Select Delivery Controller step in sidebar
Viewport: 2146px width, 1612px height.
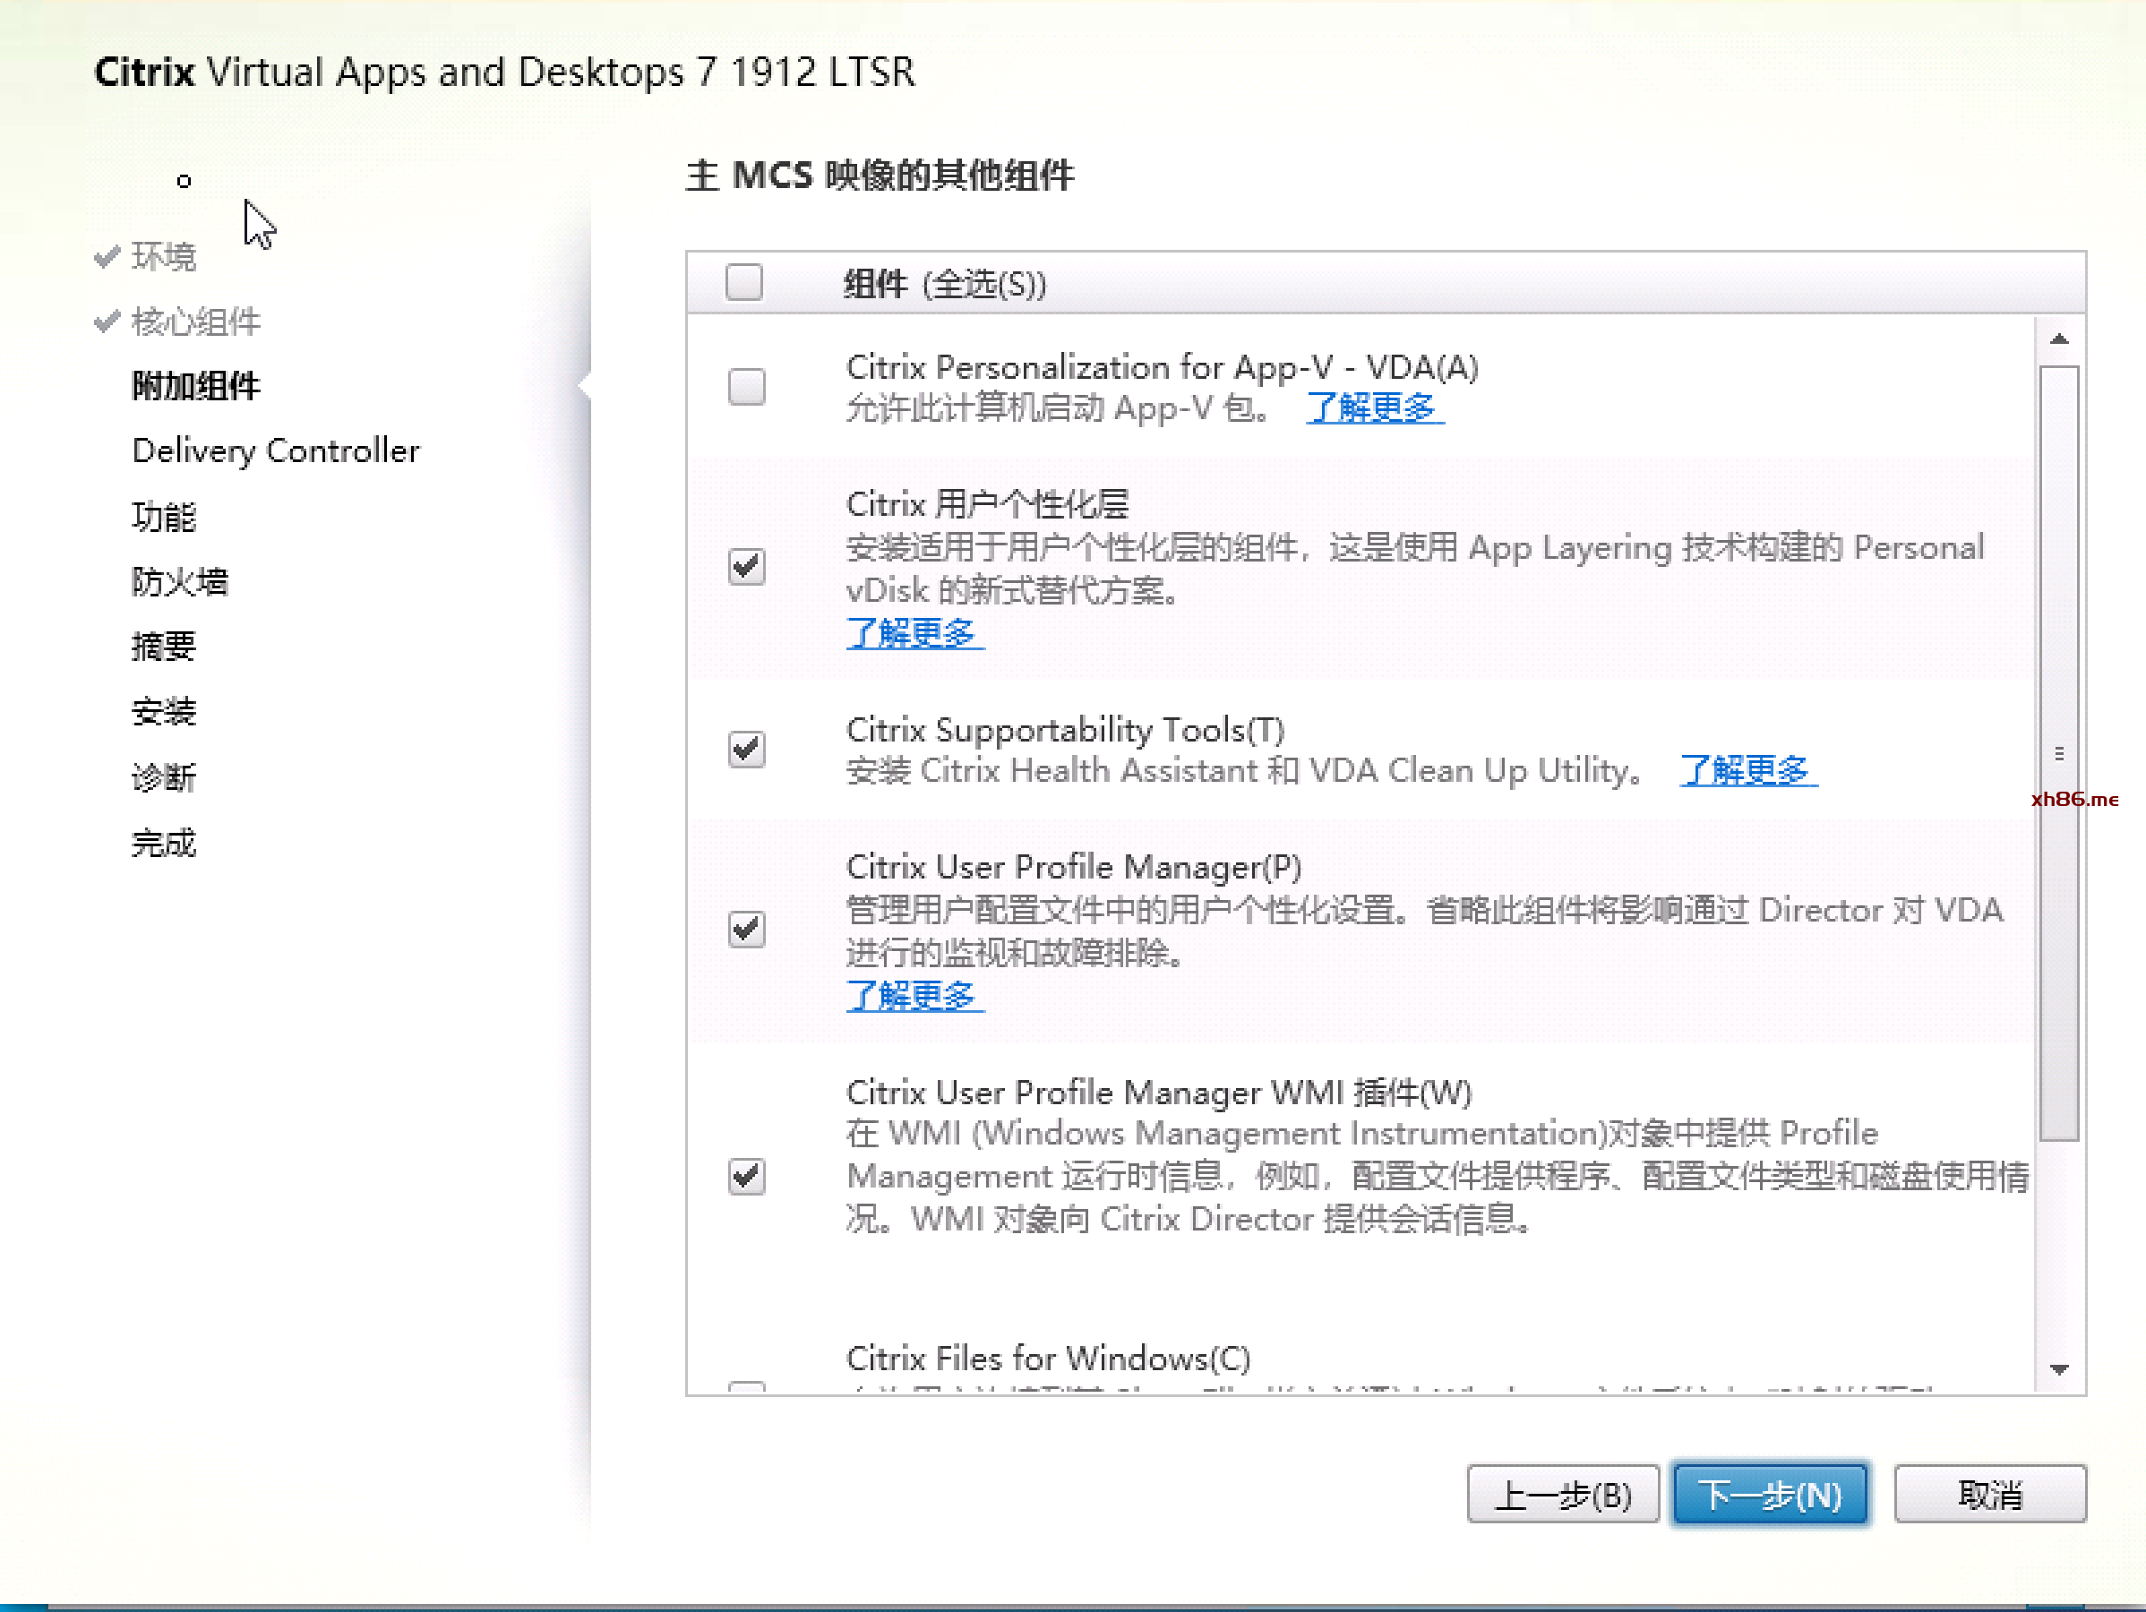coord(276,451)
